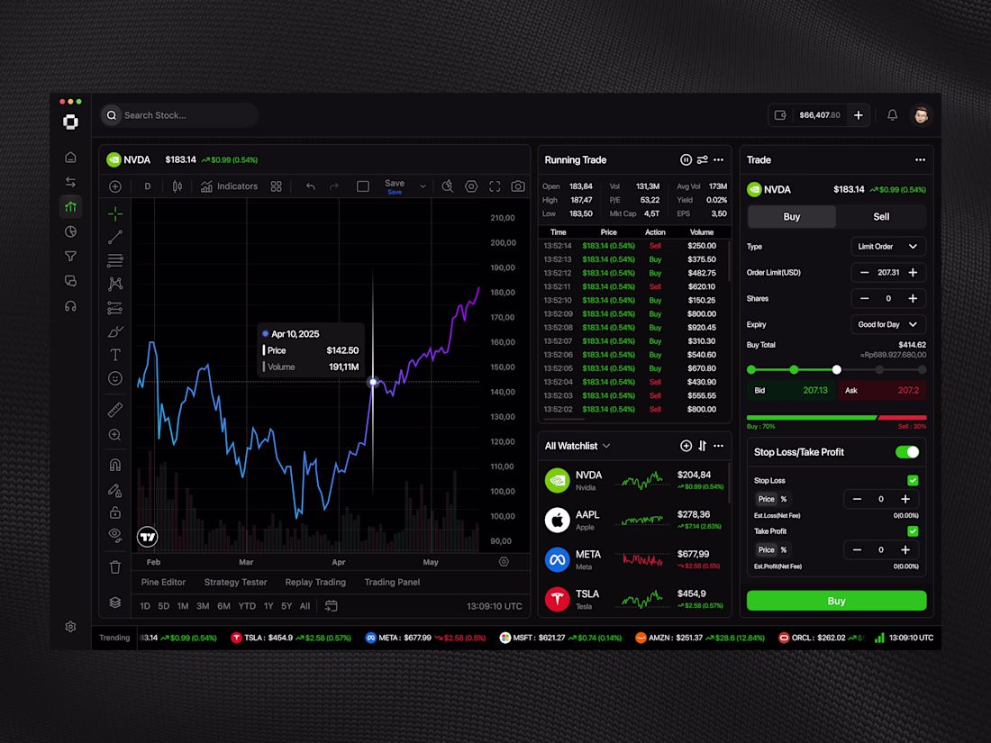Toggle the magnet snap tool
This screenshot has height=743, width=991.
[115, 465]
